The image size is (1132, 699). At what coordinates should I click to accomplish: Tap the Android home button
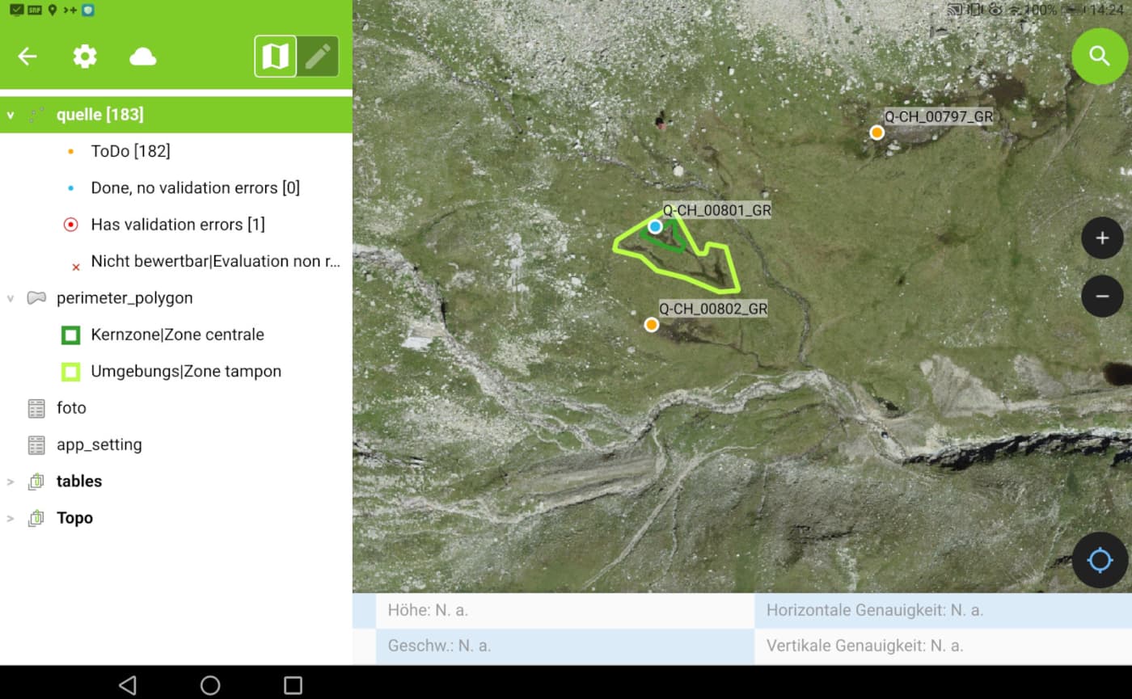click(x=209, y=683)
